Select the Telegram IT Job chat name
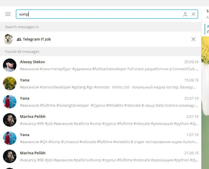 click(37, 39)
